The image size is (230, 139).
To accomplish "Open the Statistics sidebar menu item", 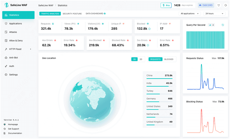I will (18, 15).
